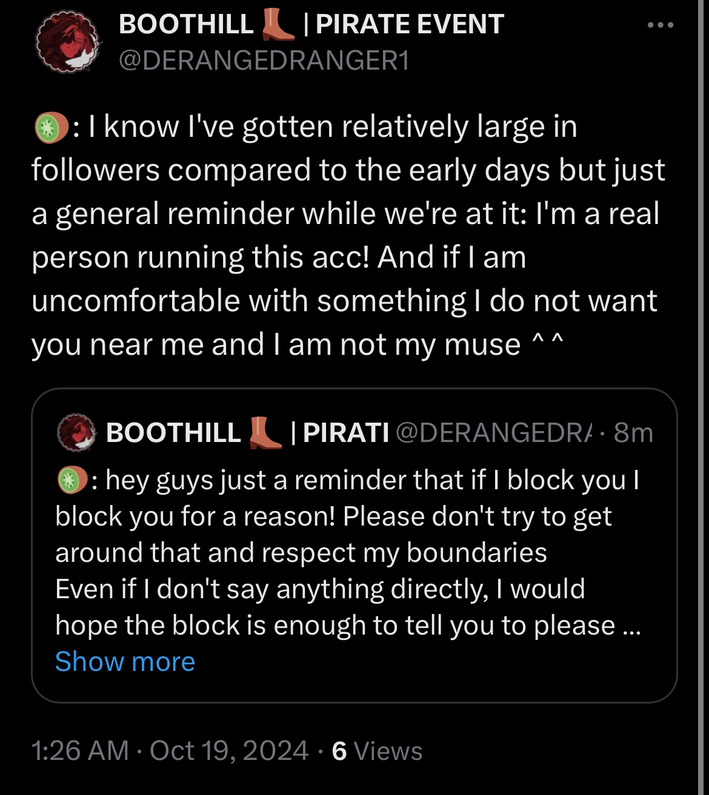Expand quoted tweet with Show more
709x795 pixels.
coord(125,662)
